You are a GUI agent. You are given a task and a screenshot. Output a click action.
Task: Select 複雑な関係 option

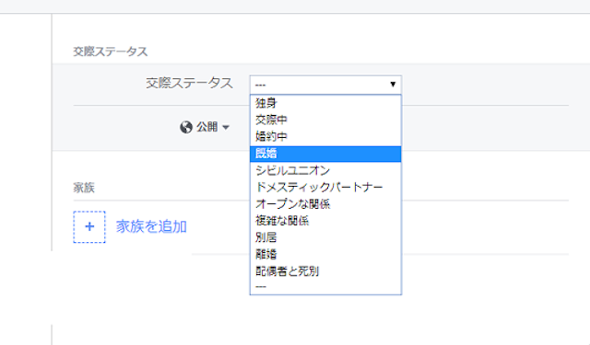325,221
